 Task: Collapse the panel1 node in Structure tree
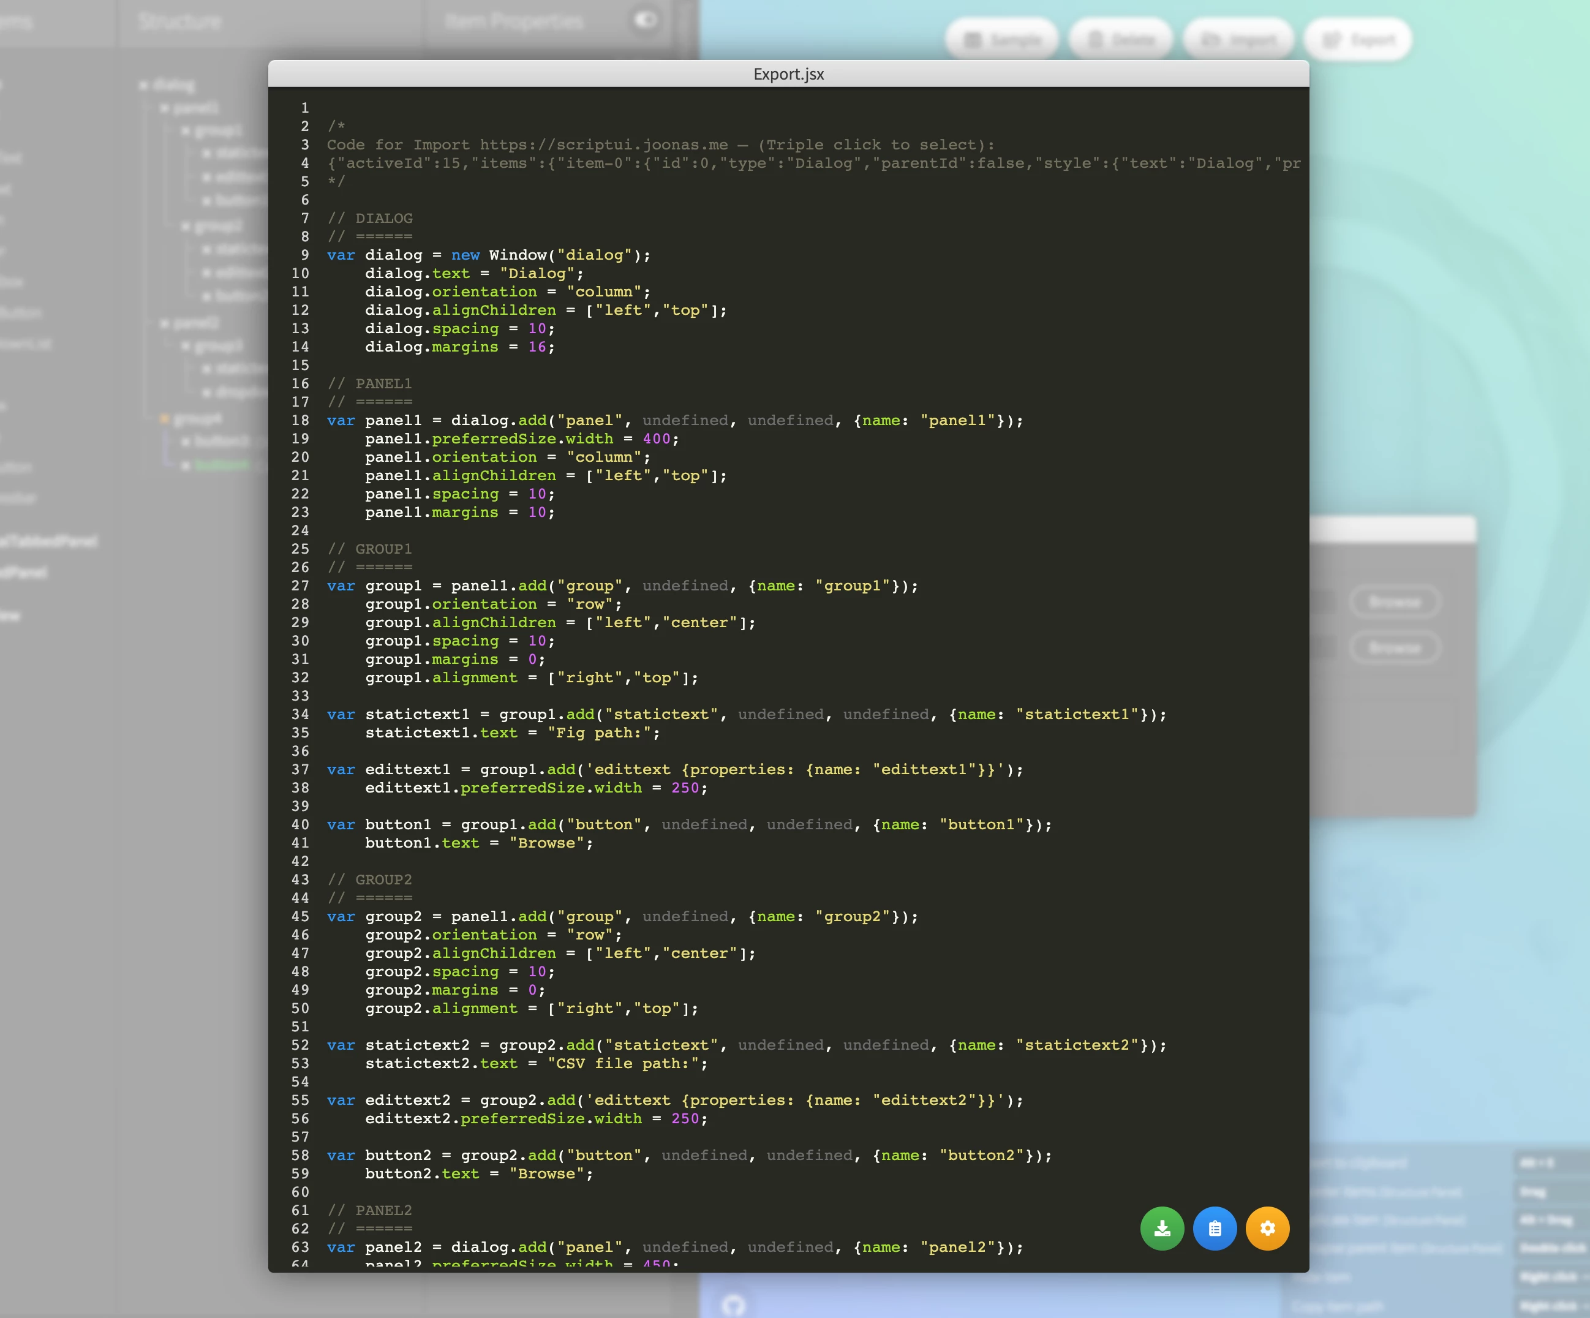coord(164,108)
